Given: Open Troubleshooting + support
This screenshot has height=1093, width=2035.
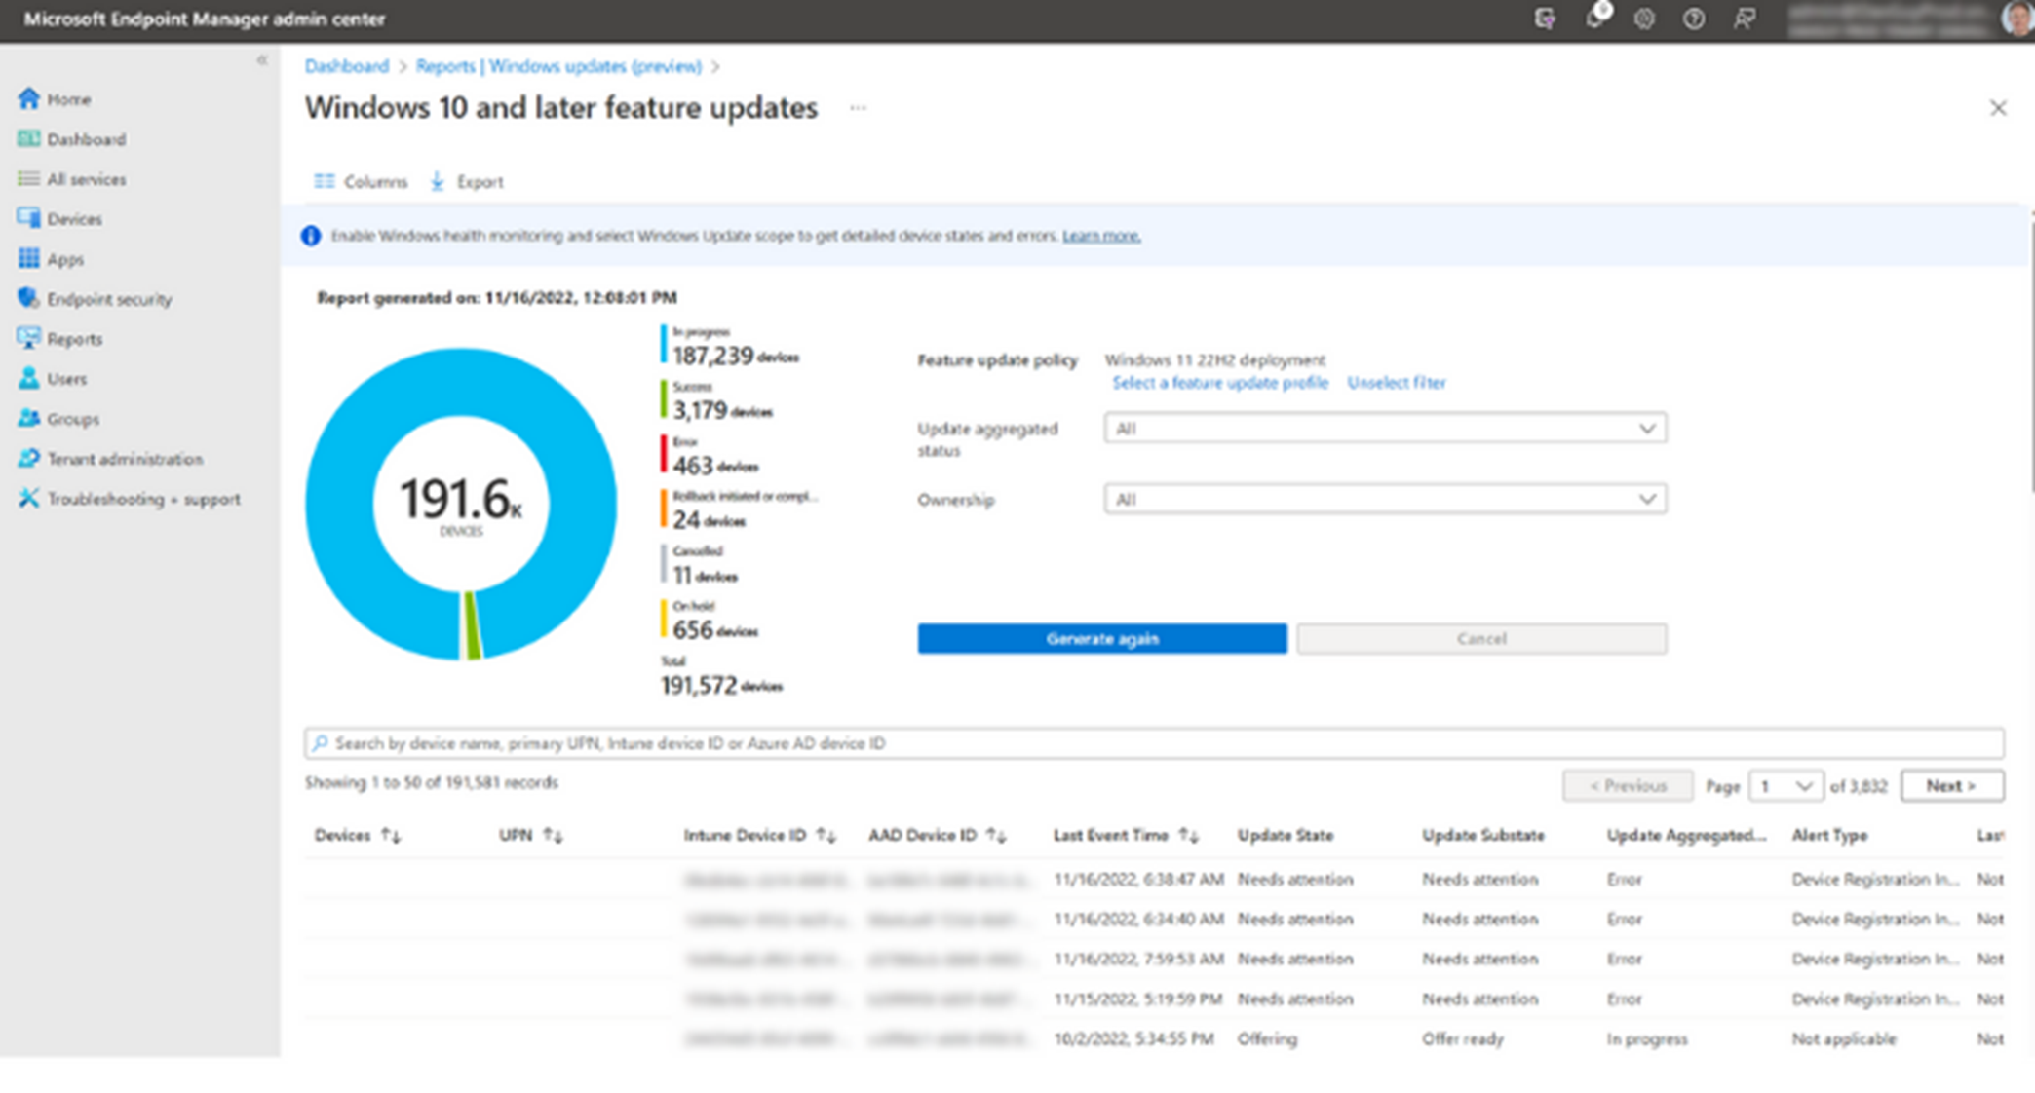Looking at the screenshot, I should click(143, 498).
